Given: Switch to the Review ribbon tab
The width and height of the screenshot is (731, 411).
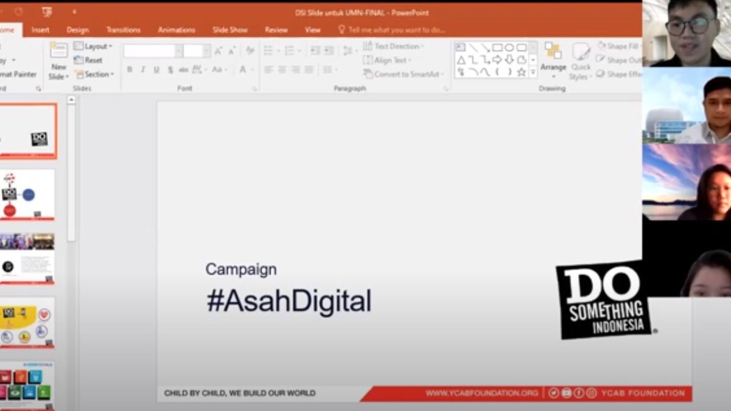Looking at the screenshot, I should 277,30.
